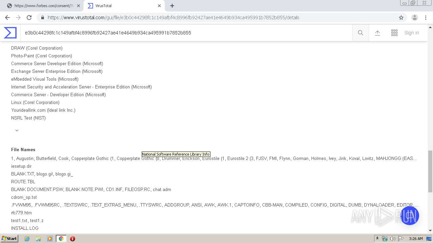433x243 pixels.
Task: Open Chrome three-dot menu
Action: (426, 18)
